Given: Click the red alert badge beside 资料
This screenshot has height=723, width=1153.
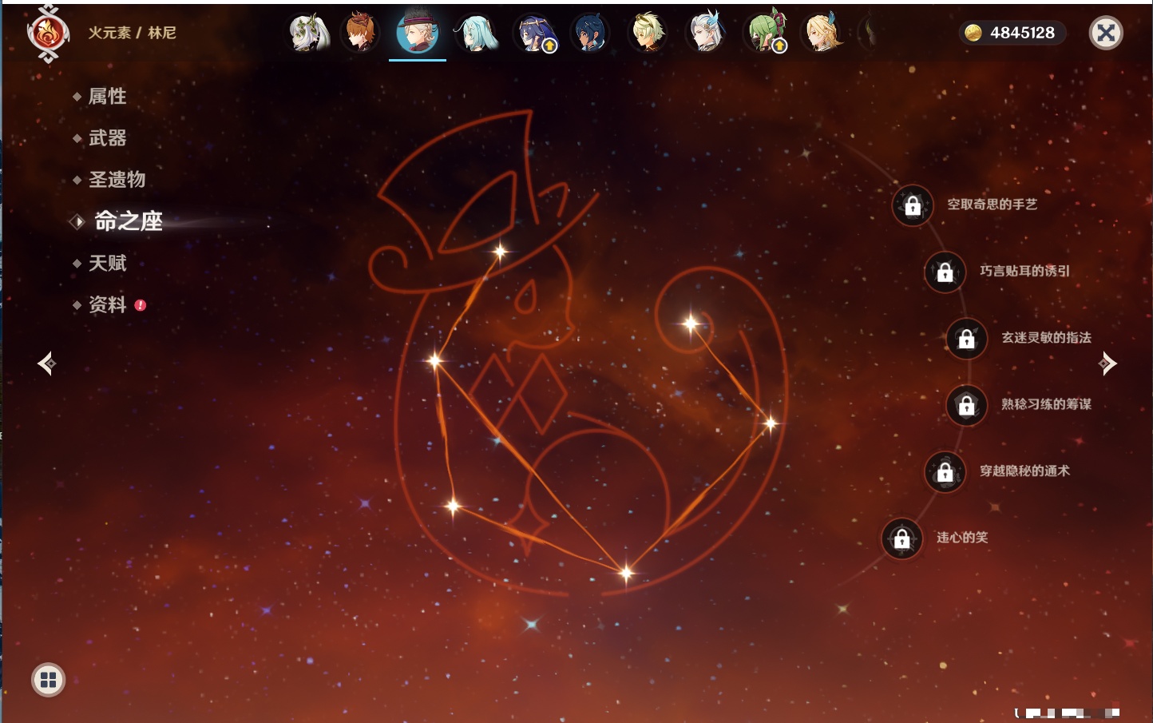Looking at the screenshot, I should (x=141, y=305).
